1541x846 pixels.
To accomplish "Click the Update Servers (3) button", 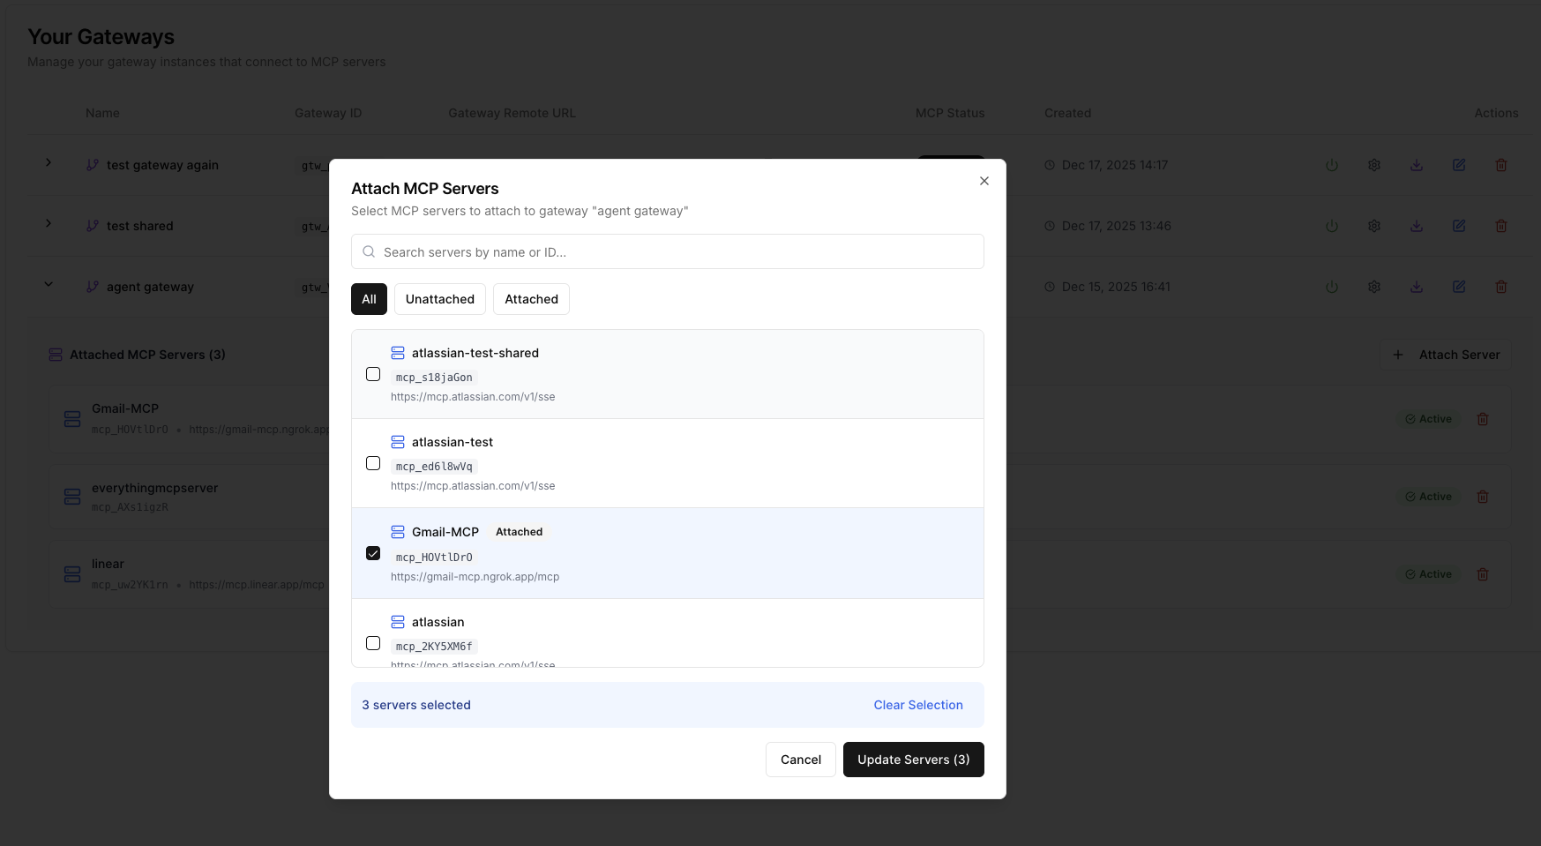I will 913,760.
